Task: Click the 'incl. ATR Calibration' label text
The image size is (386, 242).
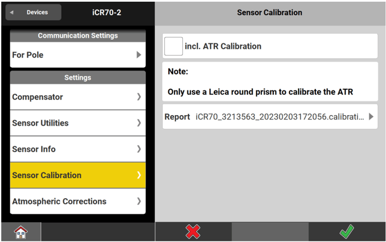Action: coord(223,46)
